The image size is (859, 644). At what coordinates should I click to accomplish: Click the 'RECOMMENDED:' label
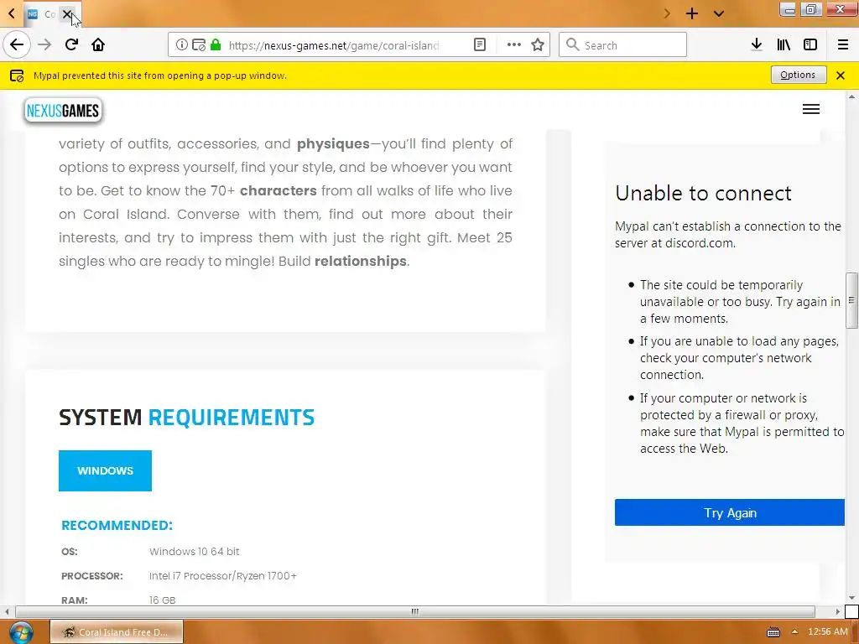(x=117, y=526)
